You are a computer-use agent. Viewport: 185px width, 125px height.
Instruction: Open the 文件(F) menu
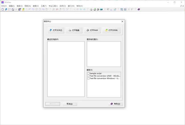click(x=4, y=6)
